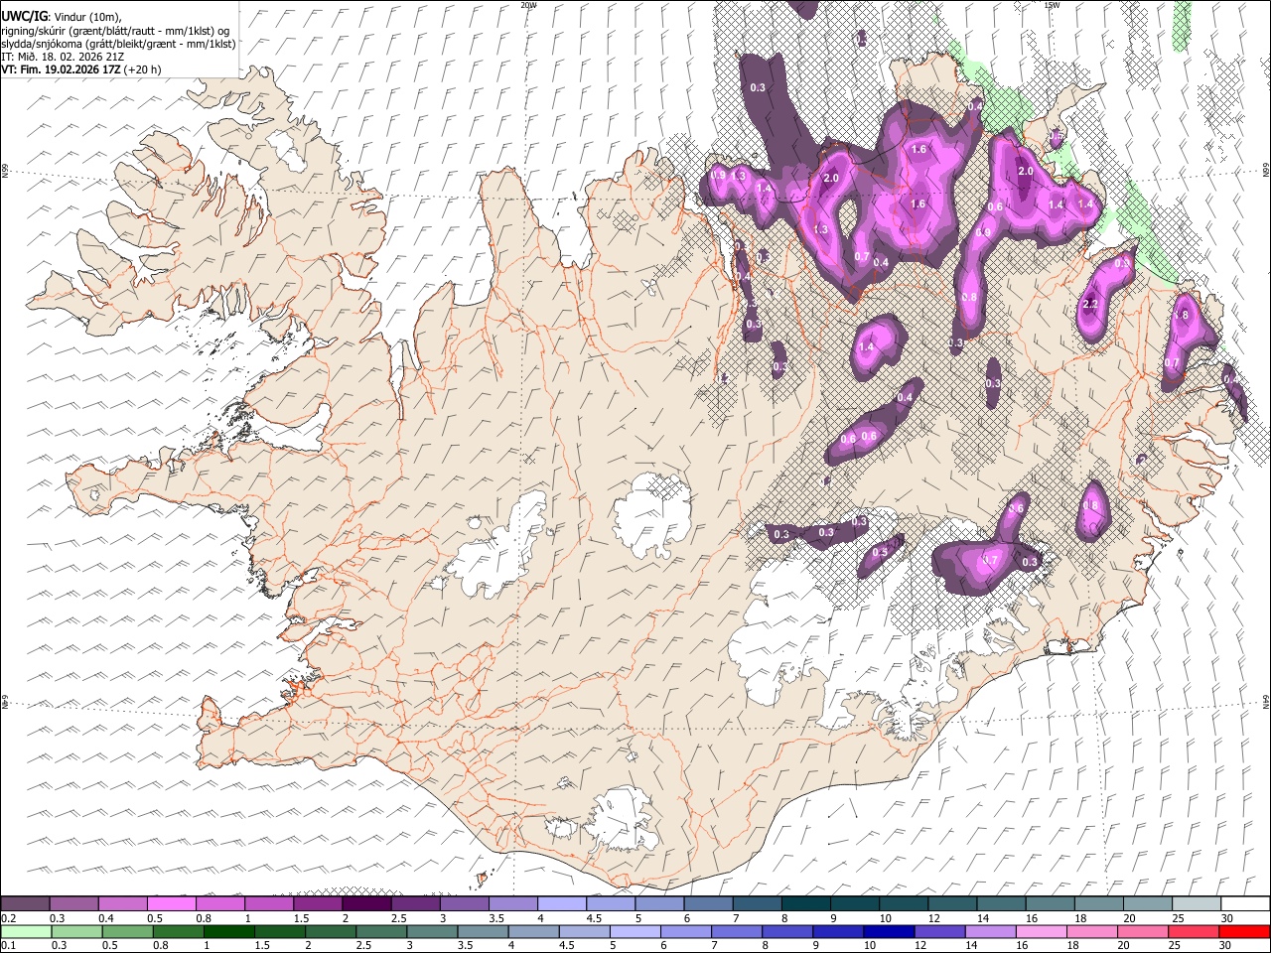Select the 2.2 precipitation value on the map
This screenshot has width=1271, height=953.
1089,304
